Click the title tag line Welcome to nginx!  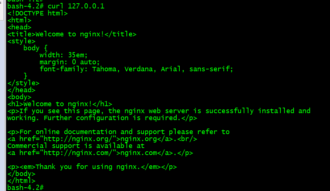click(x=72, y=34)
